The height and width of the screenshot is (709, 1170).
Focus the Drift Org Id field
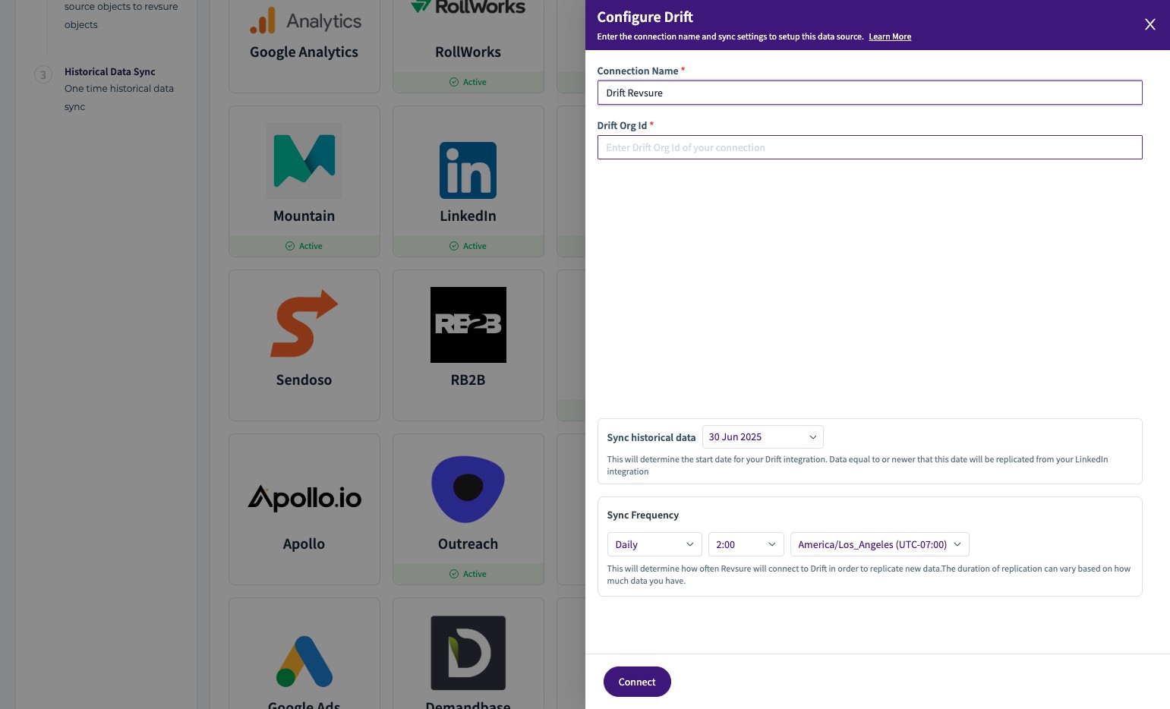[869, 147]
